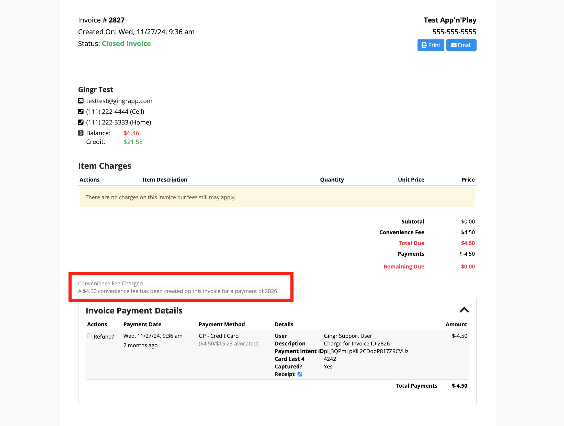Click the envelope icon beside email address
This screenshot has width=564, height=426.
tap(81, 101)
